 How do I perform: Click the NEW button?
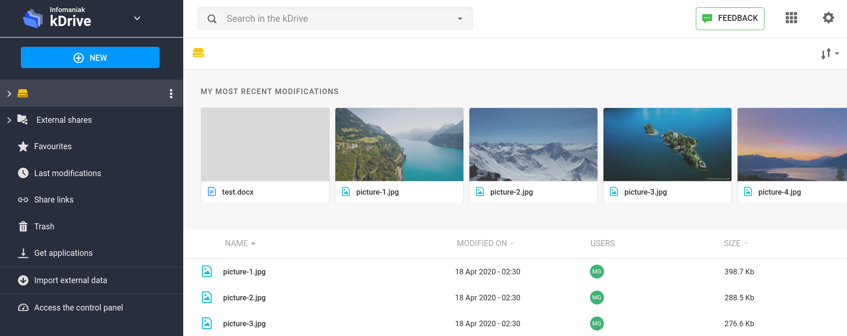click(90, 57)
